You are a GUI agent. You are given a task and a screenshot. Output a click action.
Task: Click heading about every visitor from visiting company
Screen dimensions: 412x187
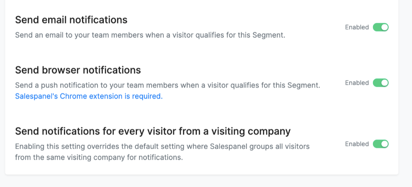coord(153,131)
